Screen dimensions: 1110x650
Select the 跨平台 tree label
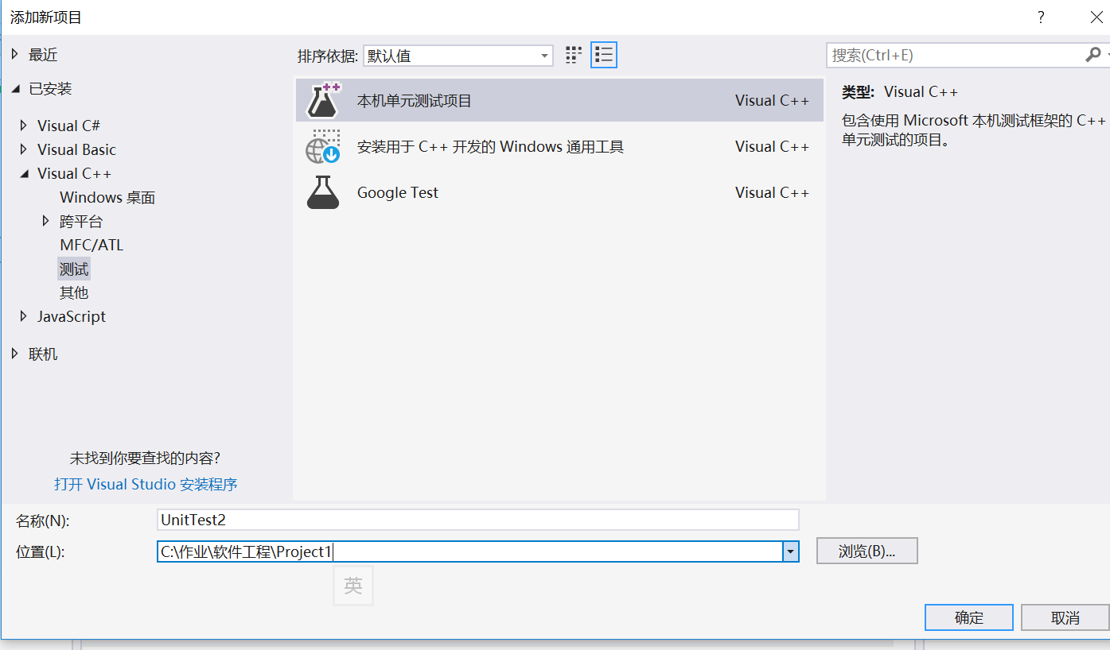click(81, 221)
